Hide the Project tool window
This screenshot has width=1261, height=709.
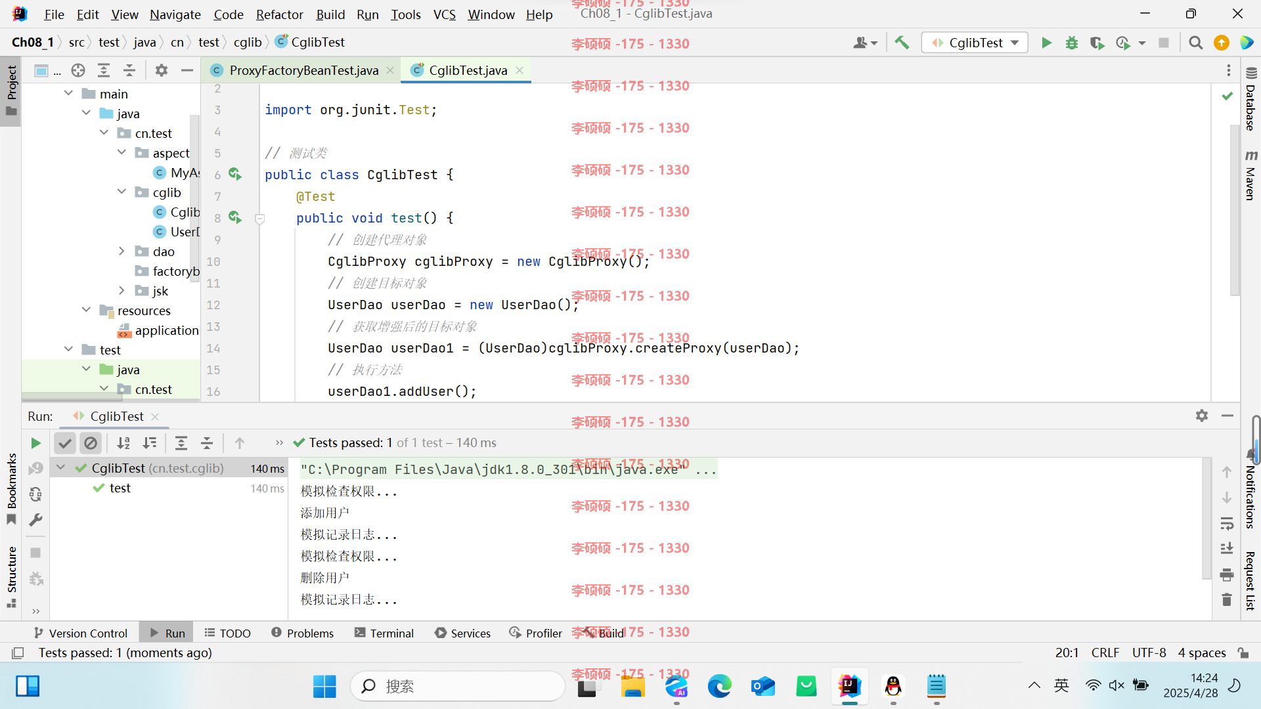coord(187,70)
